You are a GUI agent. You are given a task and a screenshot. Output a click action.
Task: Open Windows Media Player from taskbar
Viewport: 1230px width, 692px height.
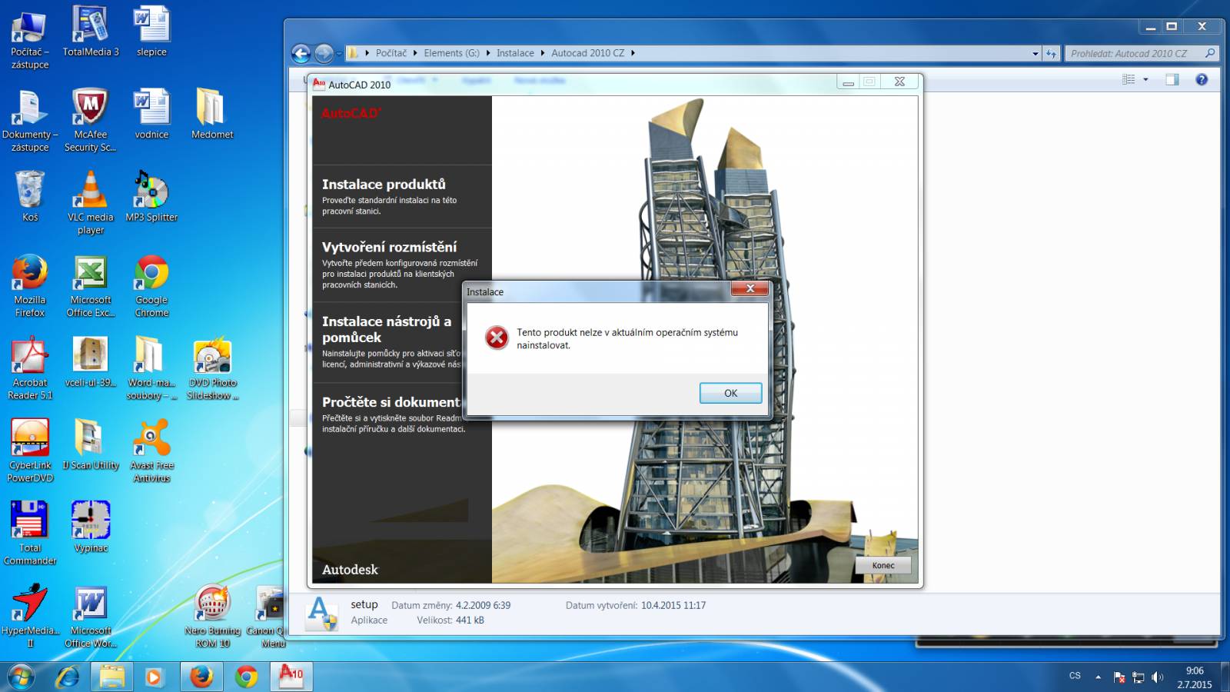[x=154, y=677]
